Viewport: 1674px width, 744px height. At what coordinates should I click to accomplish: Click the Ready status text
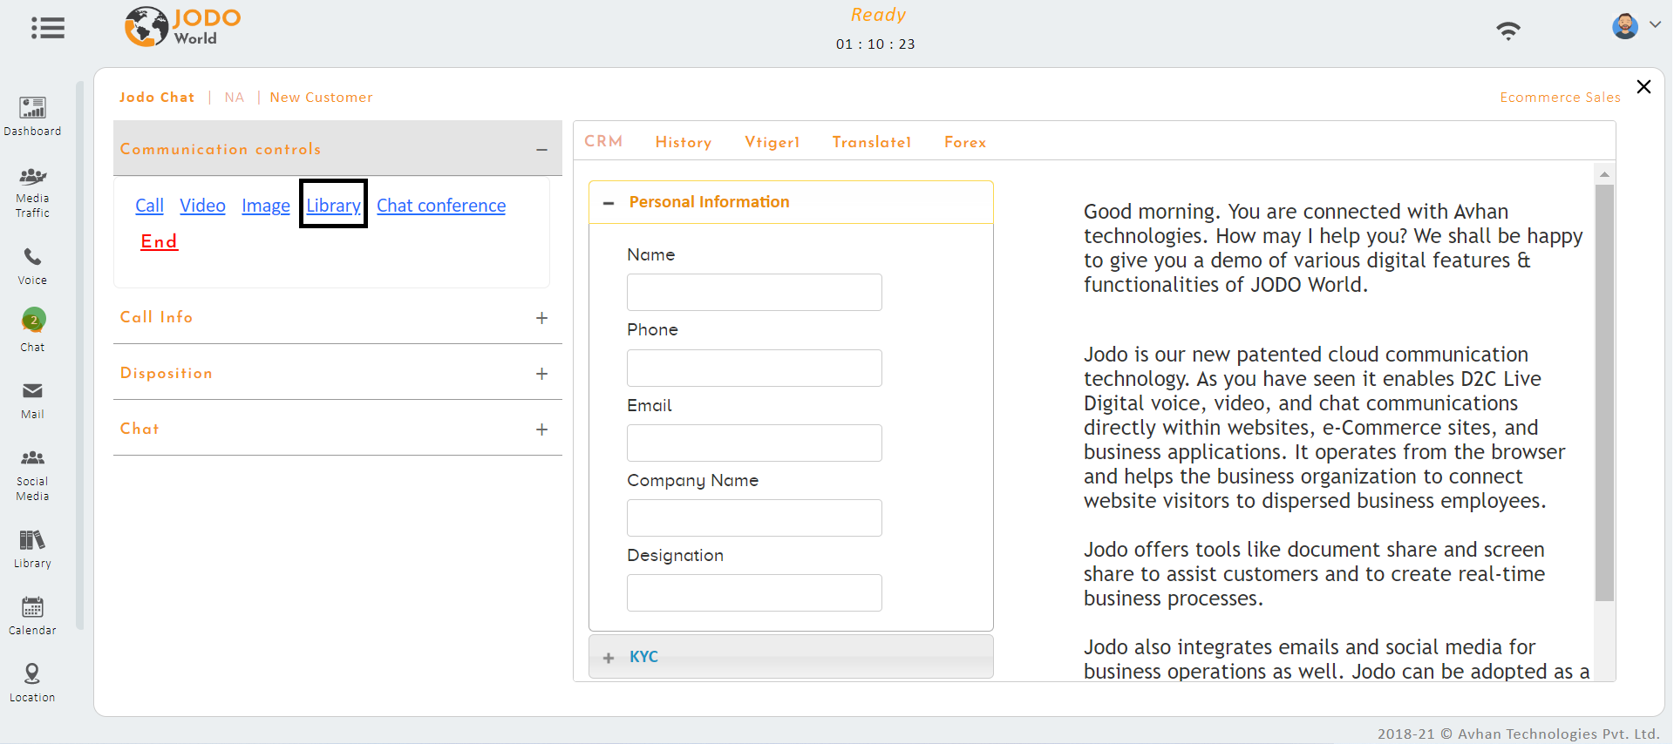[x=878, y=15]
